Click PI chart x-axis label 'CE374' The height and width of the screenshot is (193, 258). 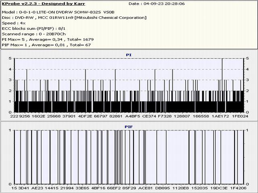pyautogui.click(x=149, y=116)
